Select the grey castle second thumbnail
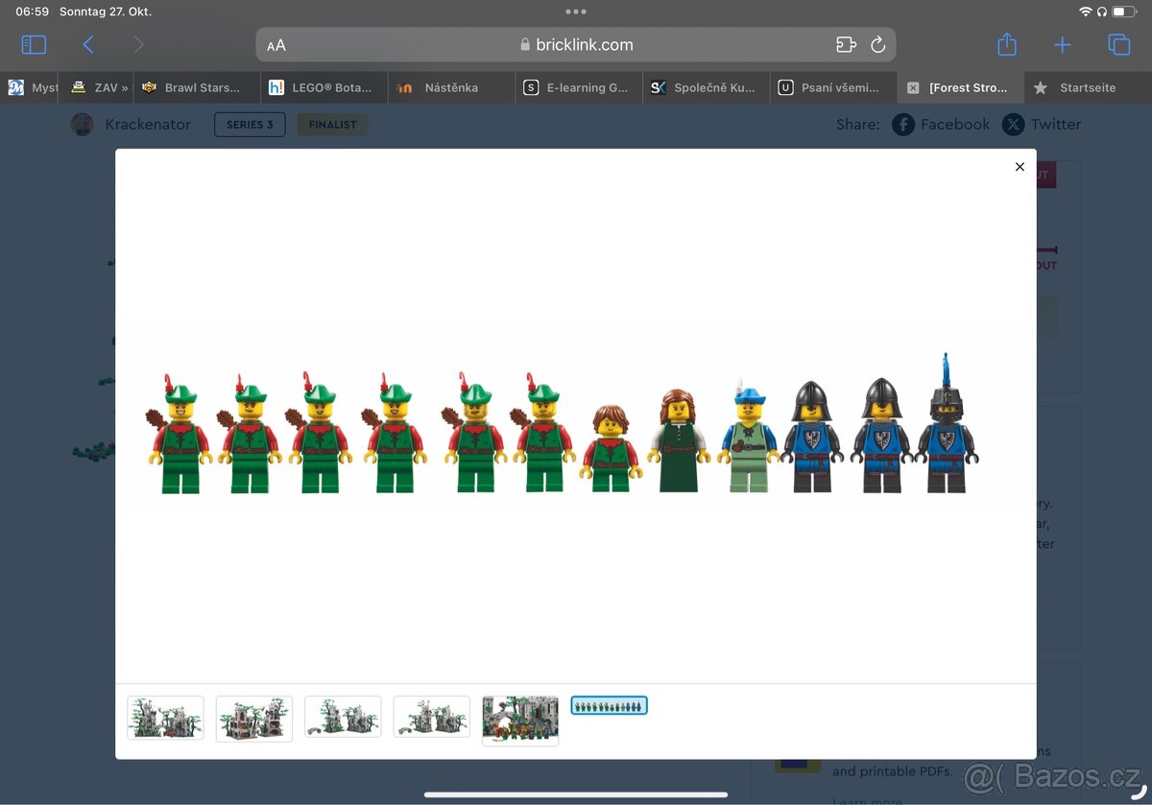 [254, 718]
